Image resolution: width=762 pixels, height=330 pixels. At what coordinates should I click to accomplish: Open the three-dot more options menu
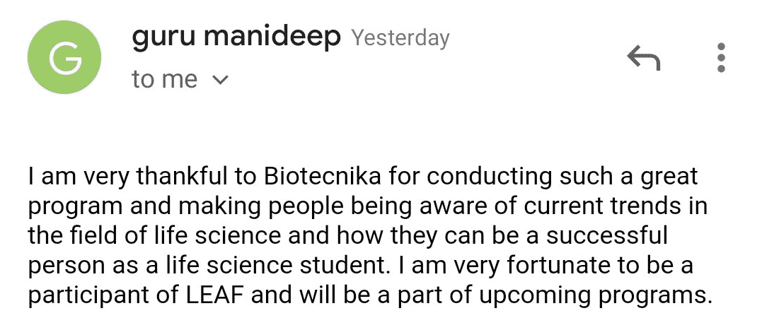coord(721,58)
